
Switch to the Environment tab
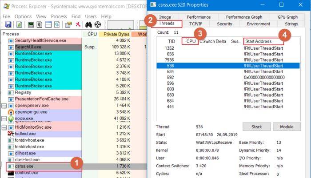258,24
